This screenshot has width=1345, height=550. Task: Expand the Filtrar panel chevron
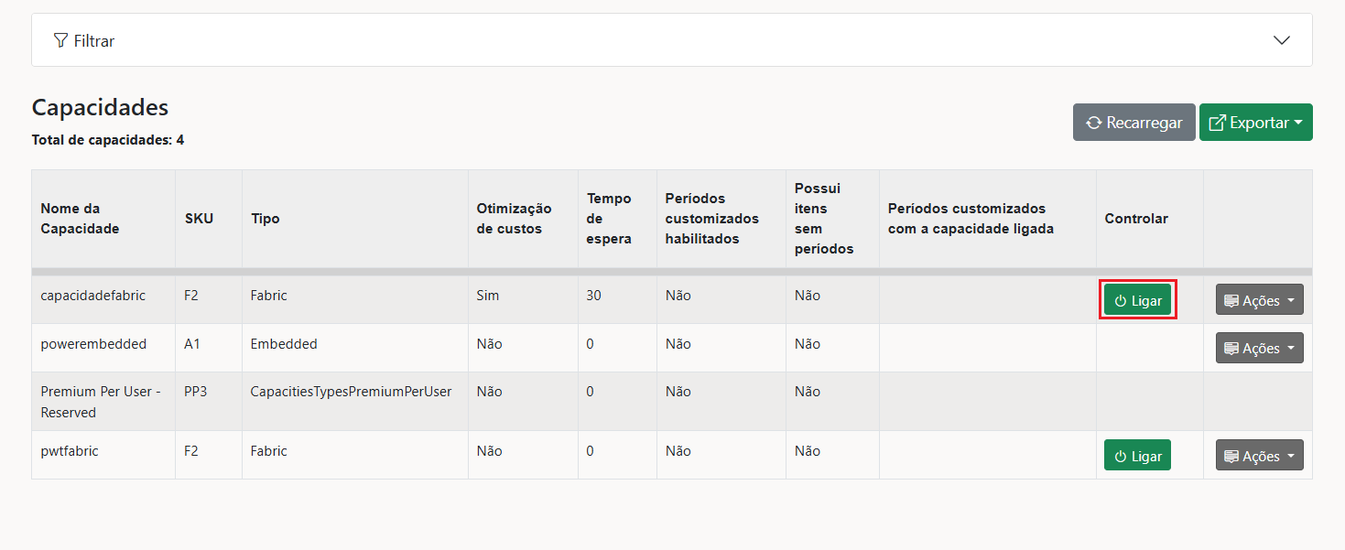click(x=1282, y=40)
